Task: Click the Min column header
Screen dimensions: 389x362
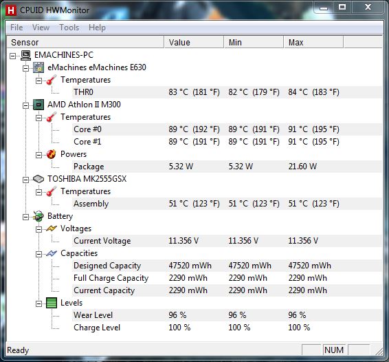Action: [254, 42]
